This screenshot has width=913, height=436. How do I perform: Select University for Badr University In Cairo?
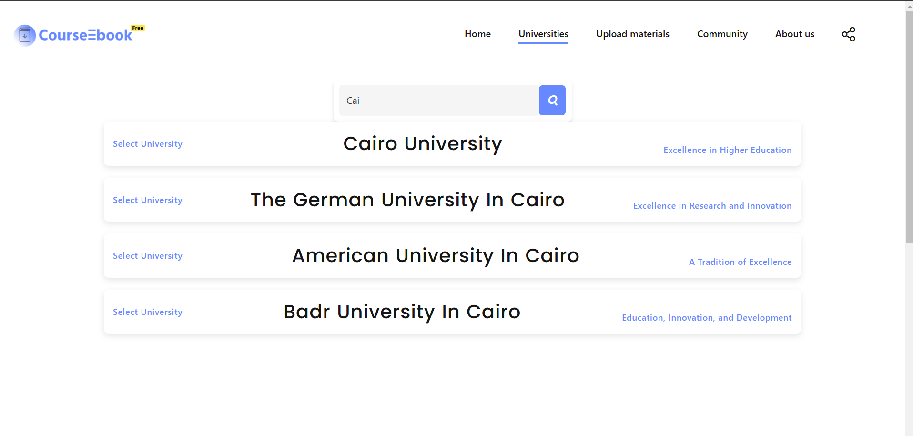pos(148,312)
